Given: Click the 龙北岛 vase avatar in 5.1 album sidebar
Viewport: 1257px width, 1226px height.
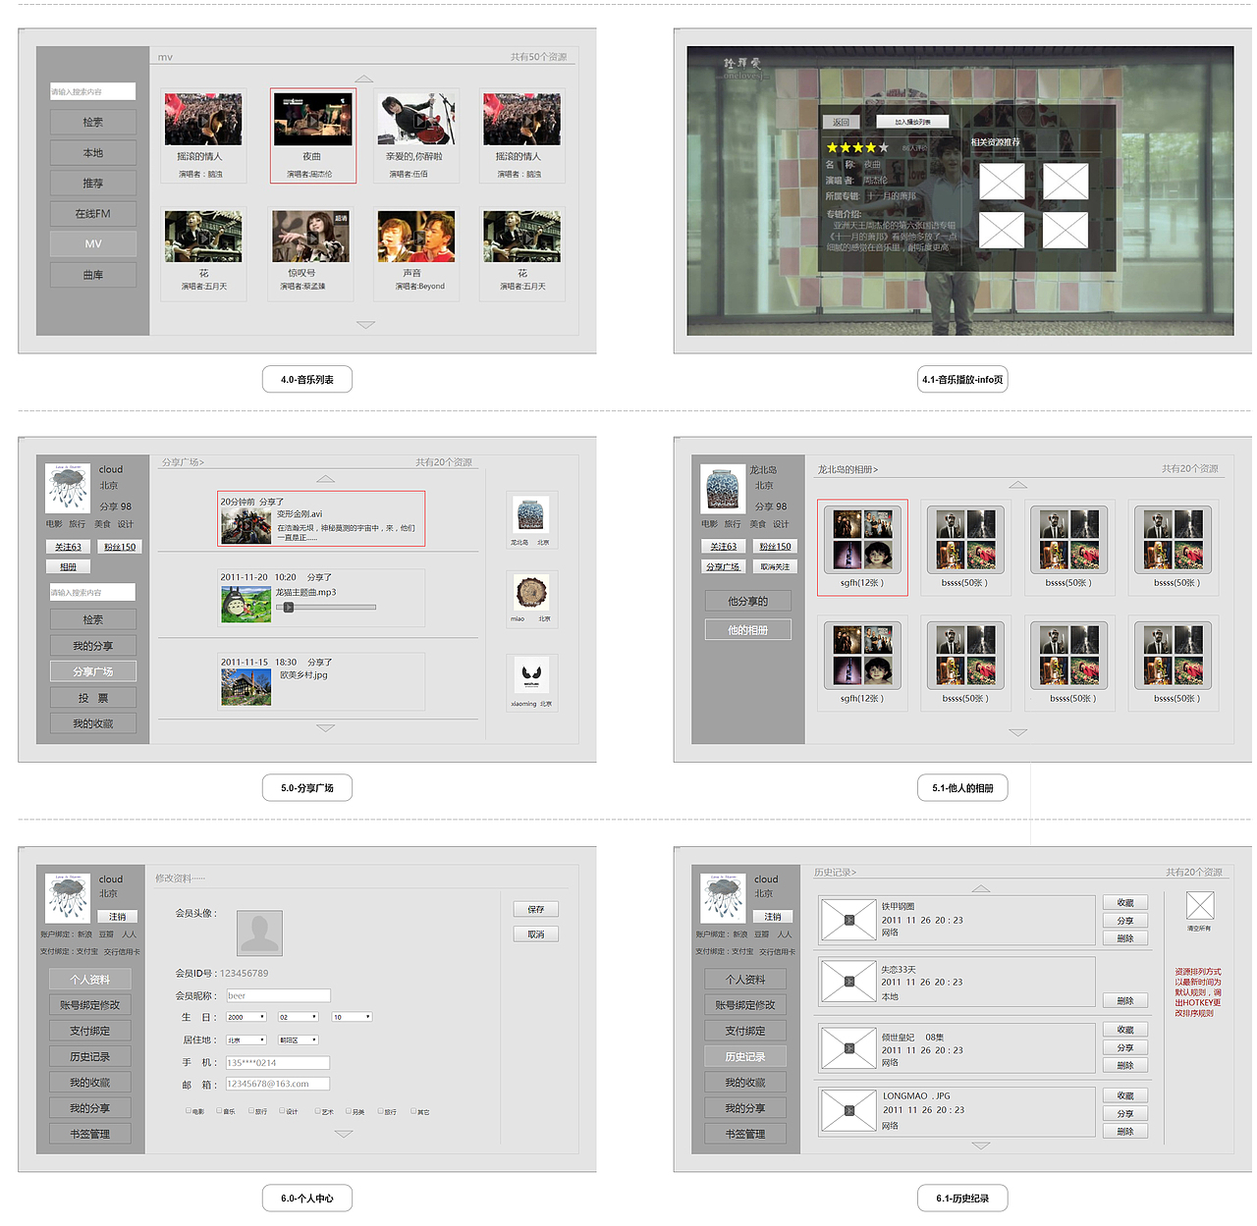Looking at the screenshot, I should [724, 488].
